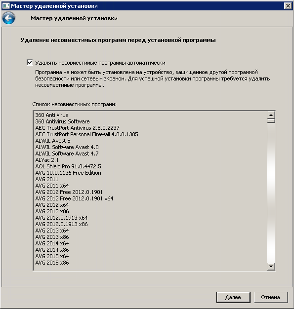Click the scrollbar up arrow
The width and height of the screenshot is (294, 309).
coord(271,115)
